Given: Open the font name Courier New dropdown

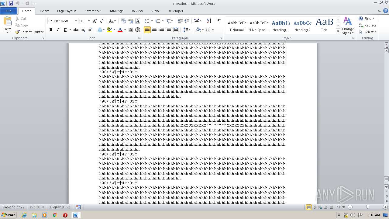Looking at the screenshot, I should pos(76,21).
